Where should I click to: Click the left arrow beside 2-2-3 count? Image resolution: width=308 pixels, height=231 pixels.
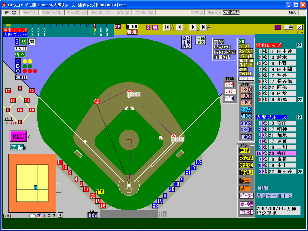pos(60,215)
